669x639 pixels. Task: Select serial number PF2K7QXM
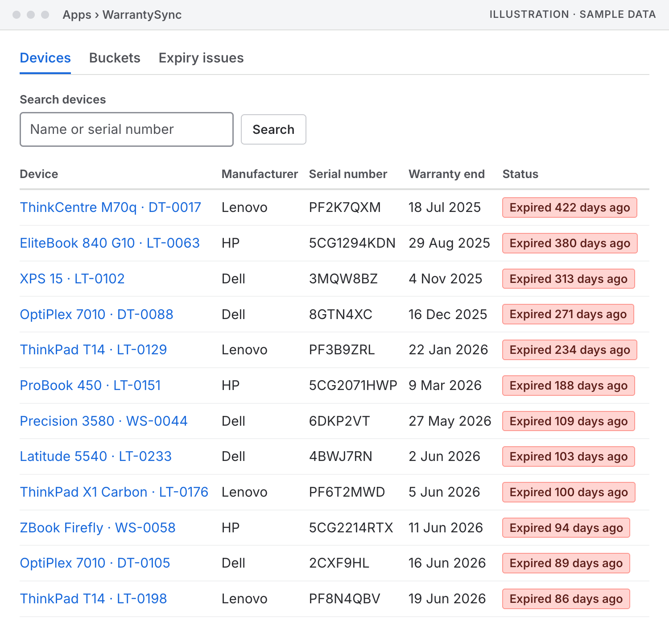coord(345,207)
